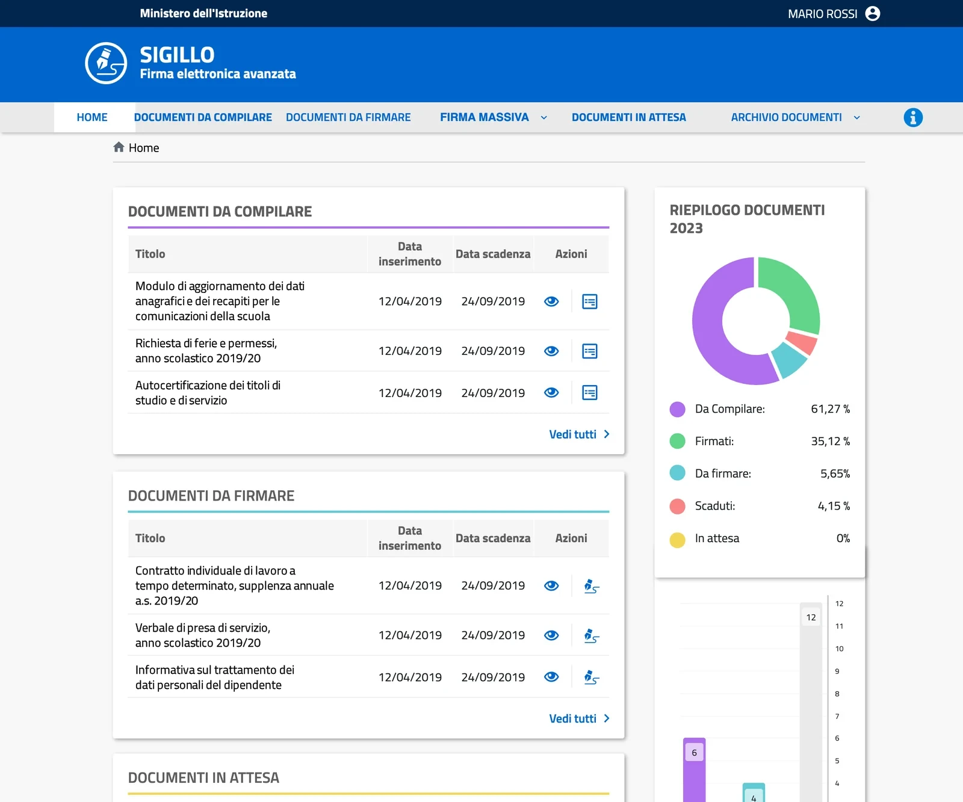This screenshot has width=963, height=802.
Task: Expand the Firma Massiva dropdown chevron
Action: [x=544, y=118]
